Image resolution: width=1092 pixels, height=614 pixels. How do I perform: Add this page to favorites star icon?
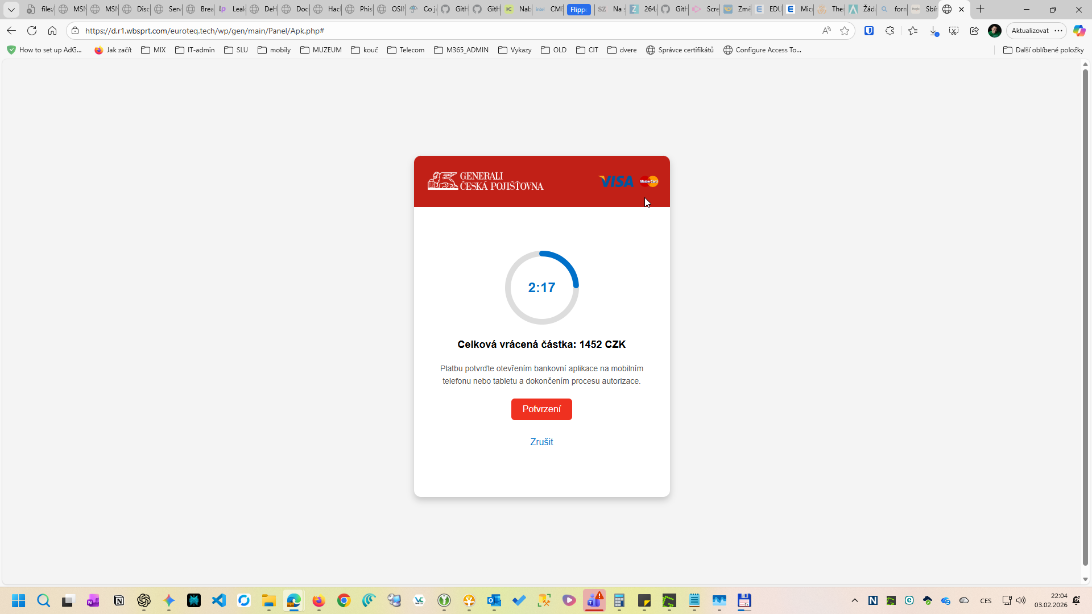click(845, 31)
